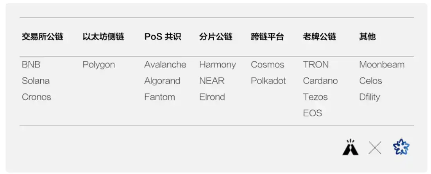Choose Avalanche under PoS consensus
The image size is (431, 174).
[x=165, y=65]
